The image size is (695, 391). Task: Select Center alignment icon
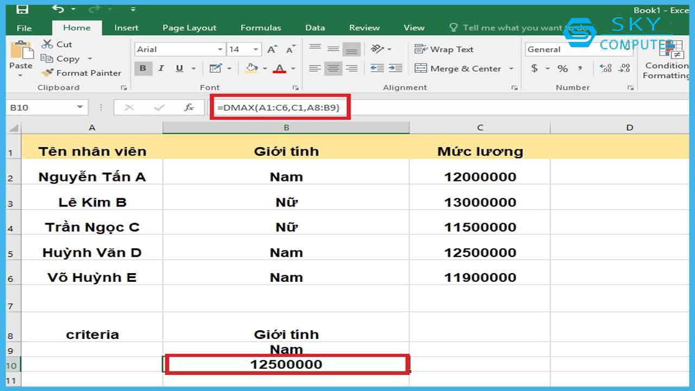(x=333, y=68)
